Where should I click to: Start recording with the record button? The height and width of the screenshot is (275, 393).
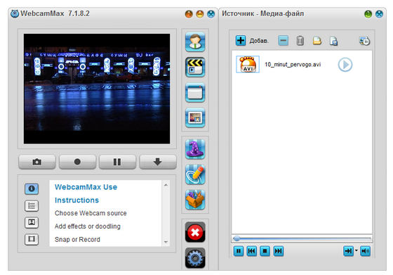[77, 162]
